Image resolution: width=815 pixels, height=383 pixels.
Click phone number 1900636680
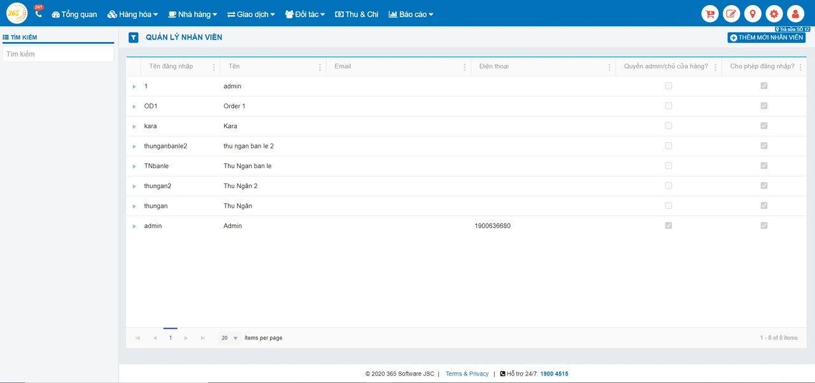(x=492, y=226)
